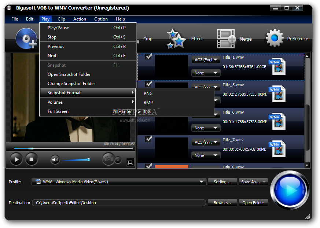The image size is (320, 228).
Task: Open the Option menu
Action: (x=101, y=19)
